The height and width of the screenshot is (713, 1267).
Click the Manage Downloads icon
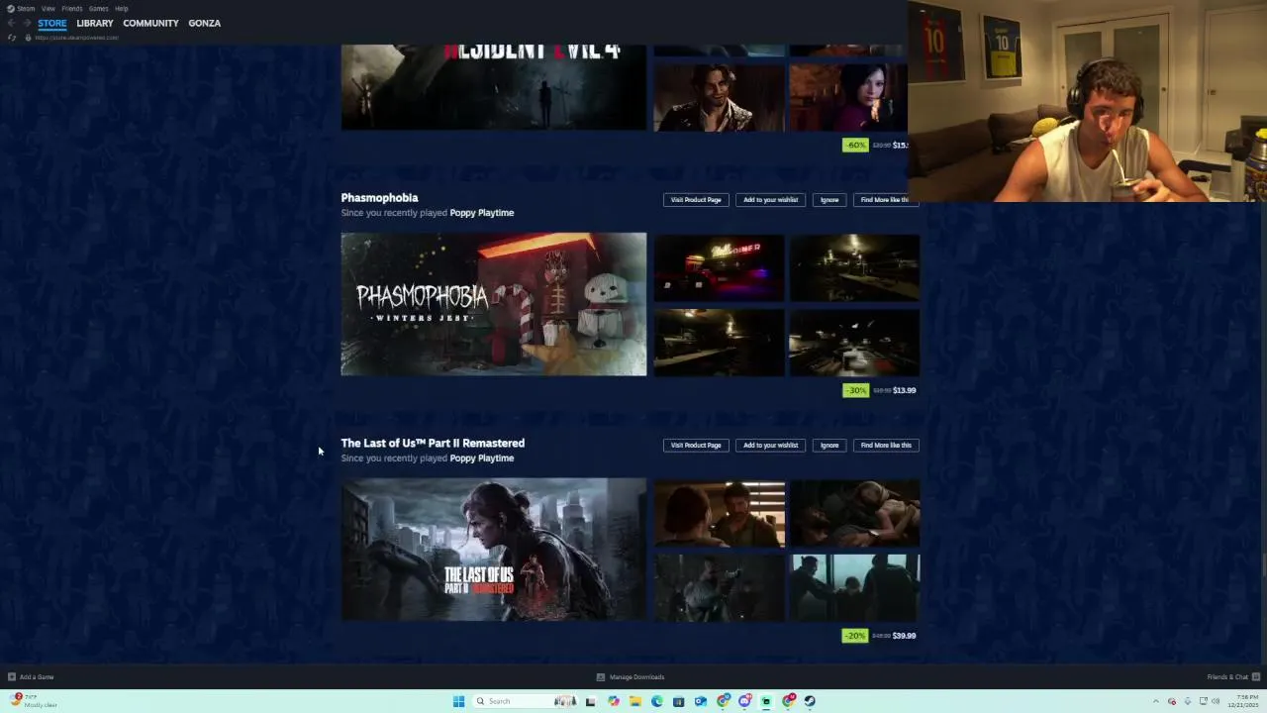[x=600, y=677]
